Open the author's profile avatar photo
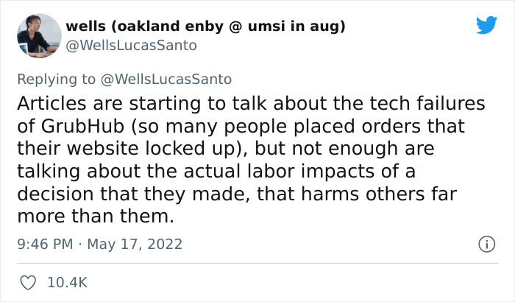 pos(38,35)
